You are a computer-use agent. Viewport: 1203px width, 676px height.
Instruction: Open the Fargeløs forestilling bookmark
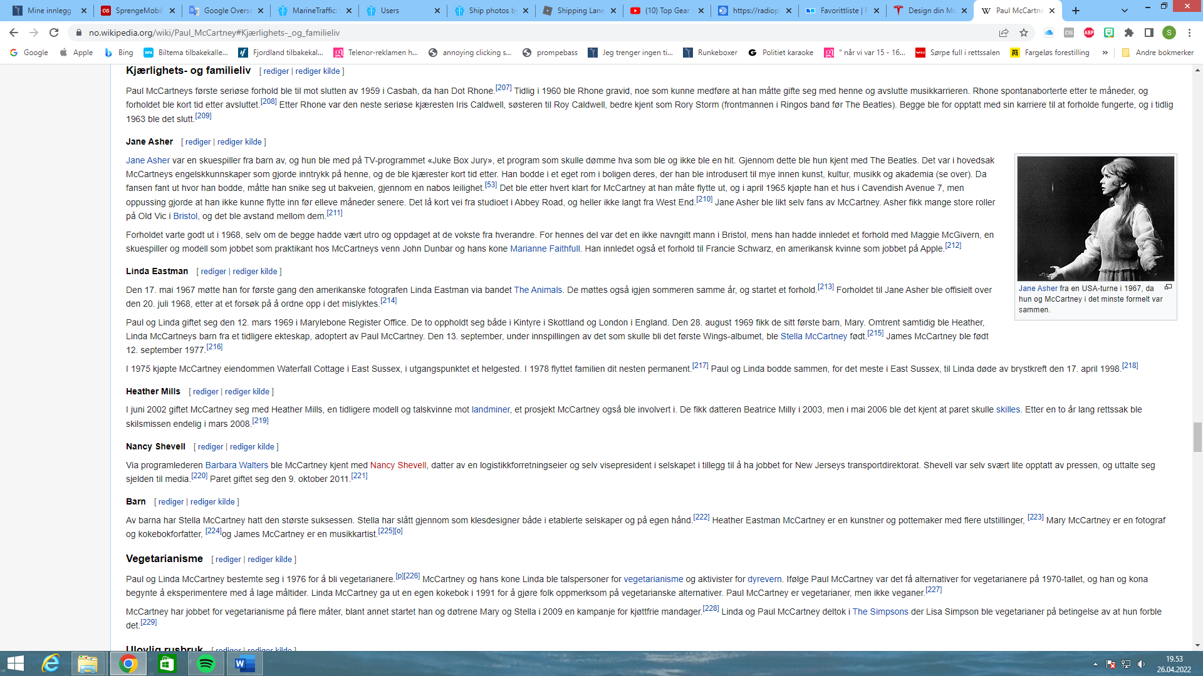pyautogui.click(x=1049, y=53)
